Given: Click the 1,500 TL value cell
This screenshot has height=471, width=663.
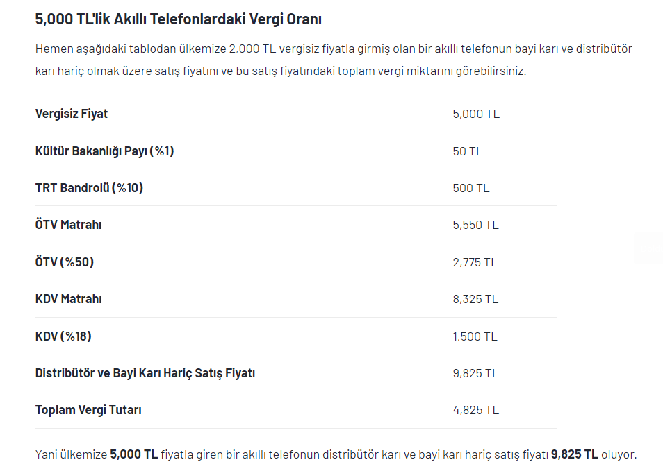Looking at the screenshot, I should [475, 337].
